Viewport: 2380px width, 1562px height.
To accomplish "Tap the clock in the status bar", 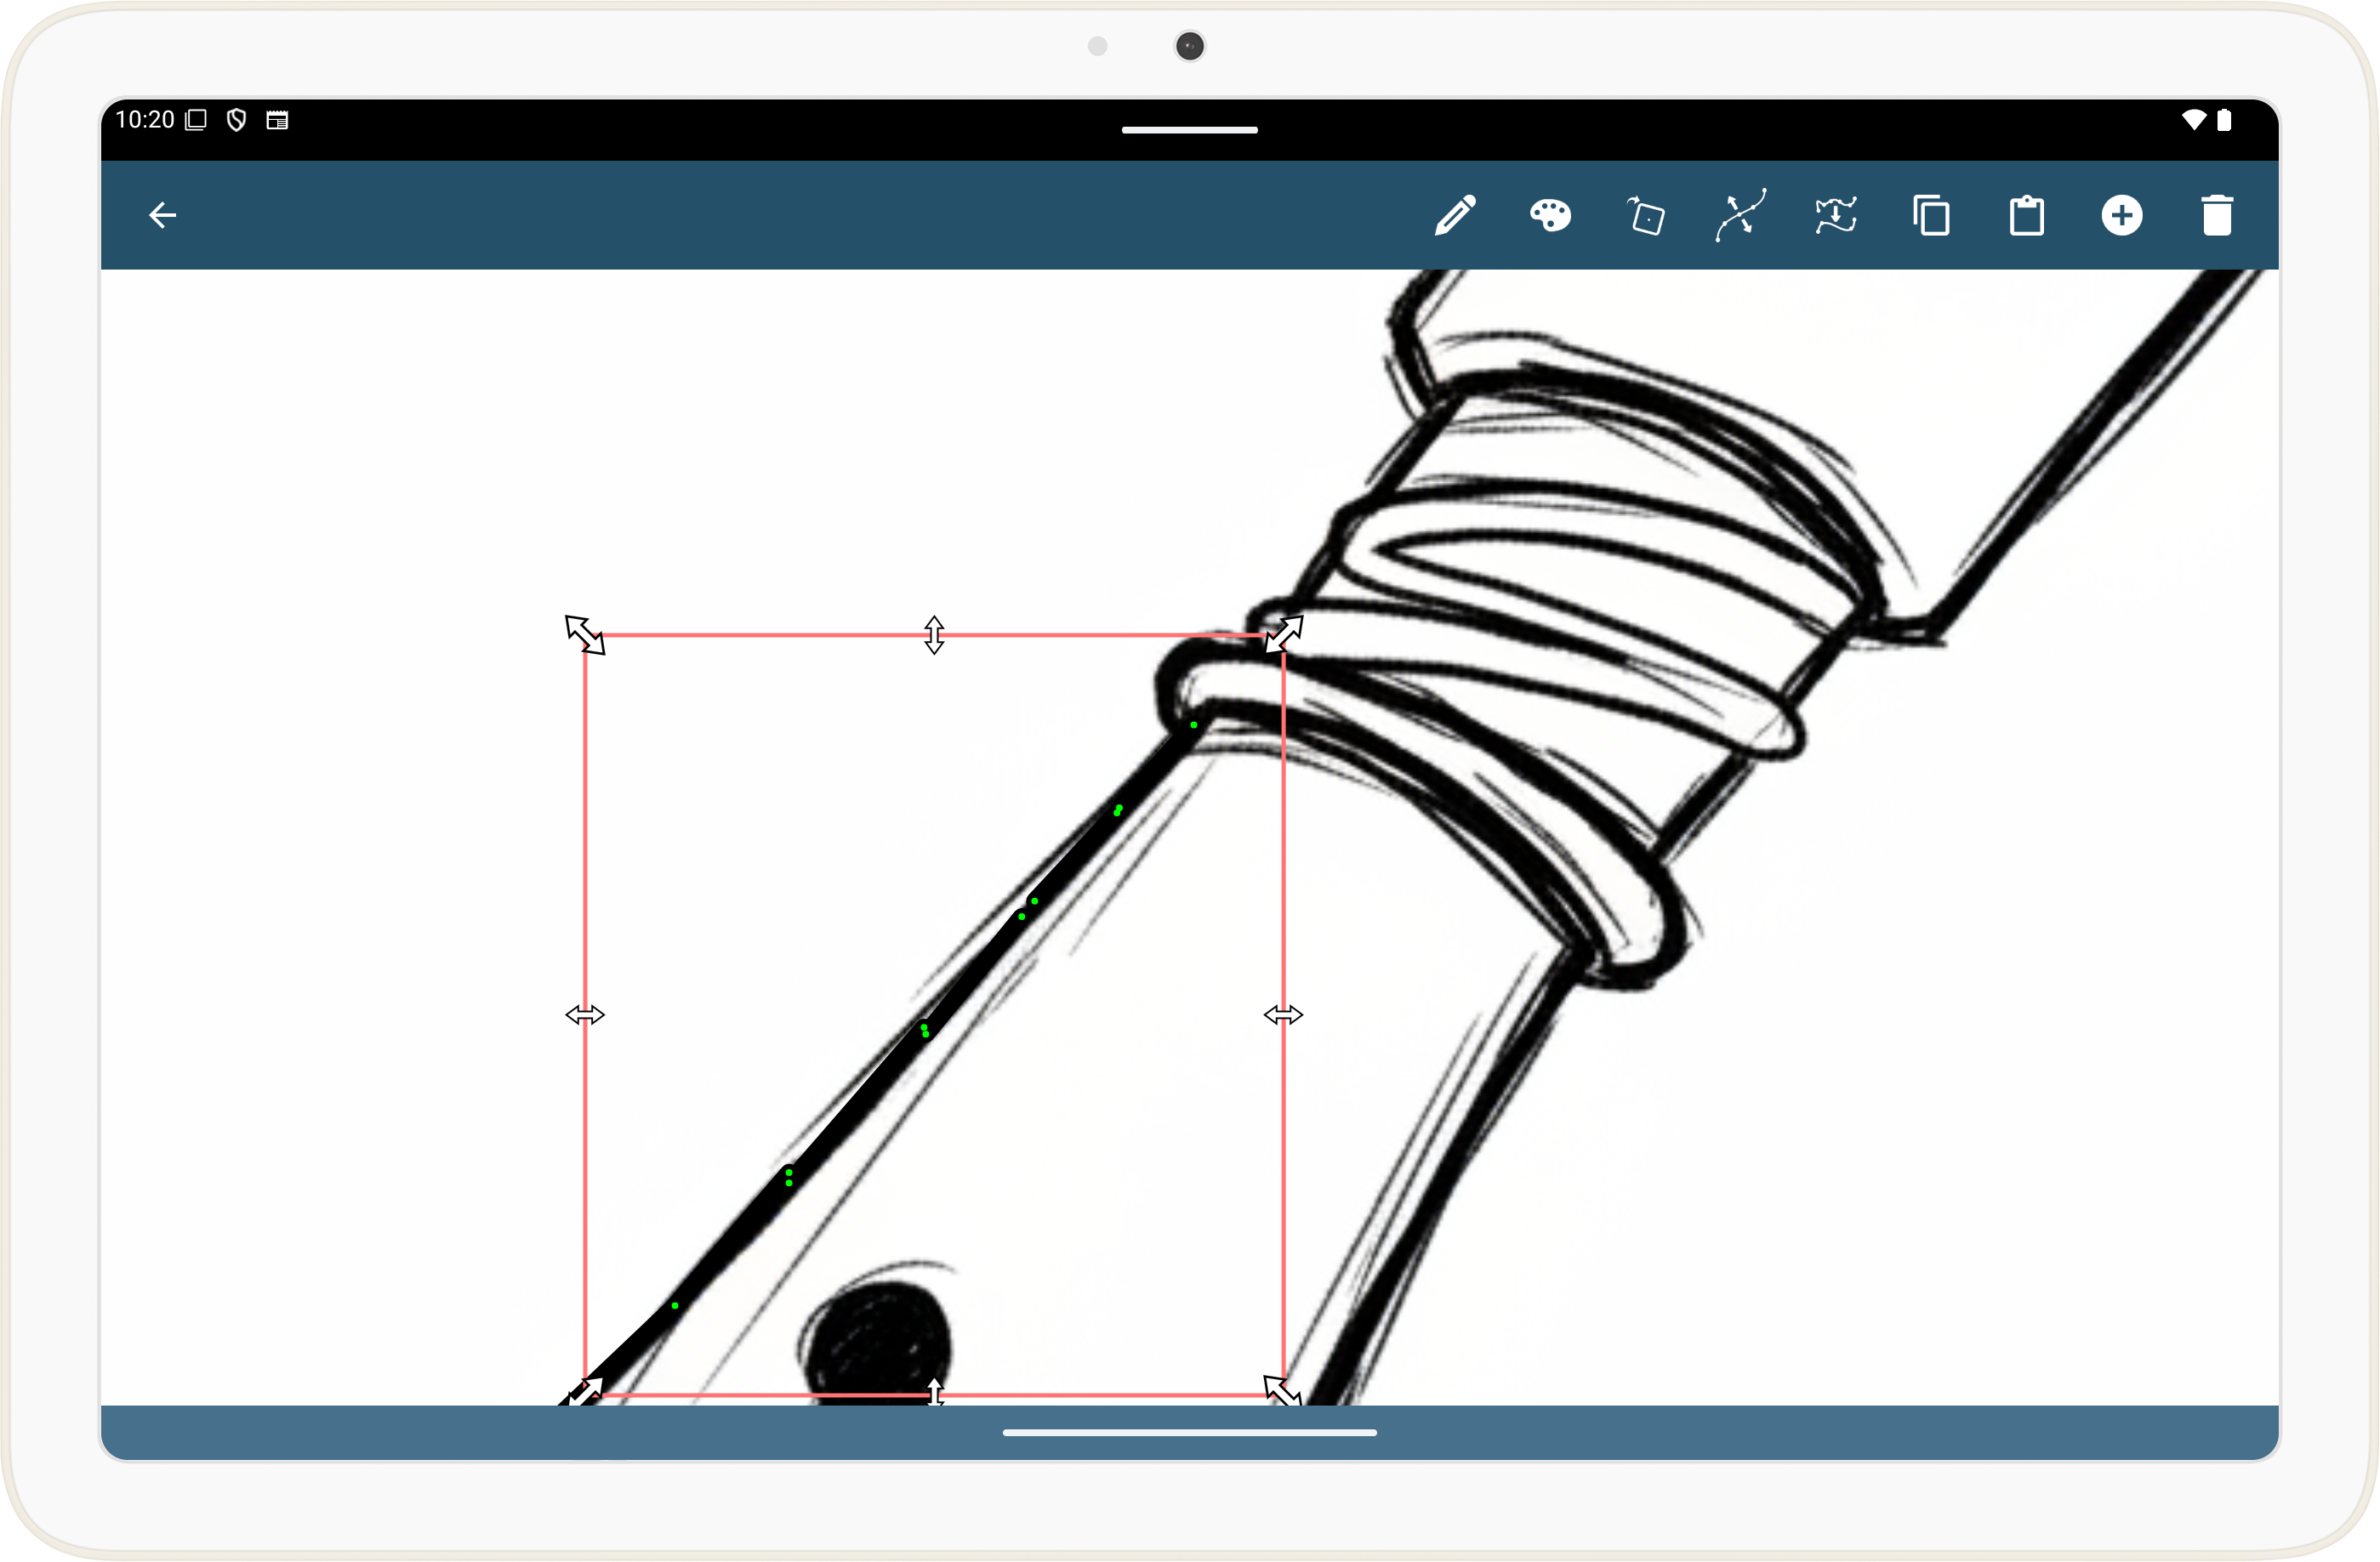I will [145, 119].
